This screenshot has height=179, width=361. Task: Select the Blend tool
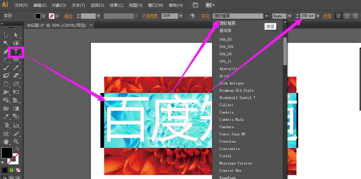coord(16,116)
